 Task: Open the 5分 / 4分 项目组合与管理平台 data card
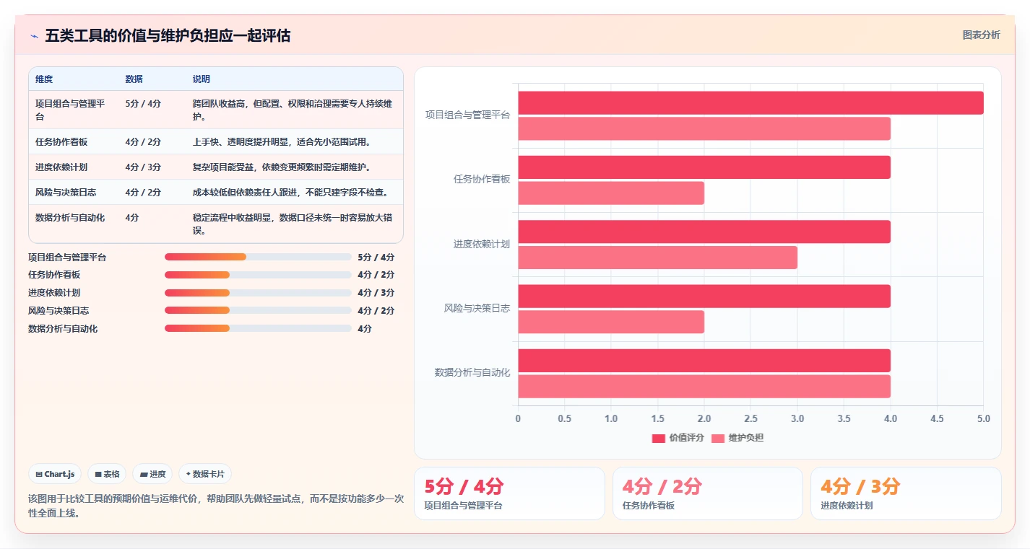coord(509,493)
